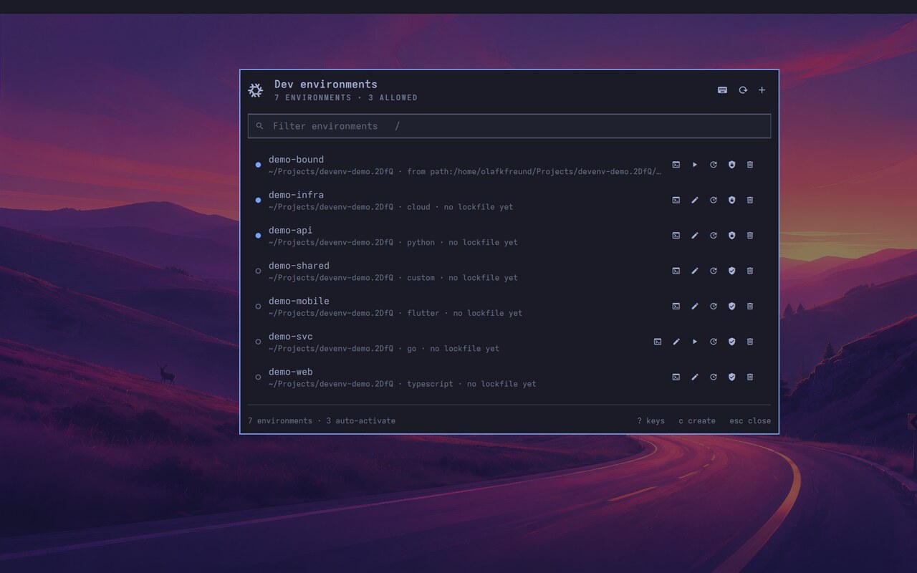Open keyboard shortcuts from the header keyboard icon
This screenshot has height=573, width=917.
coord(722,90)
